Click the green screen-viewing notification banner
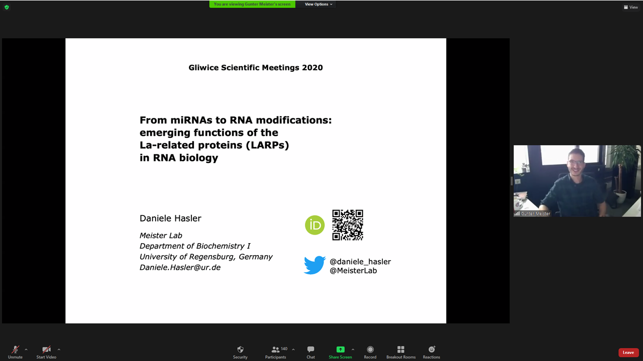 [x=252, y=5]
